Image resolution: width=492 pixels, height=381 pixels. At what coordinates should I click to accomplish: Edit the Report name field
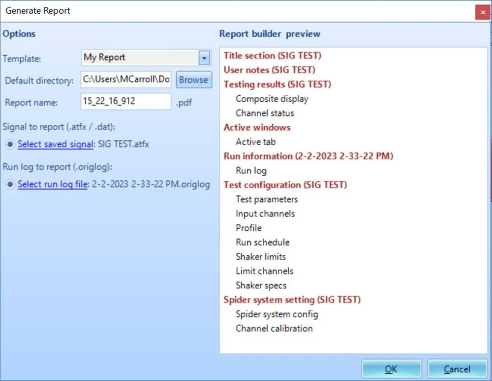tap(125, 102)
